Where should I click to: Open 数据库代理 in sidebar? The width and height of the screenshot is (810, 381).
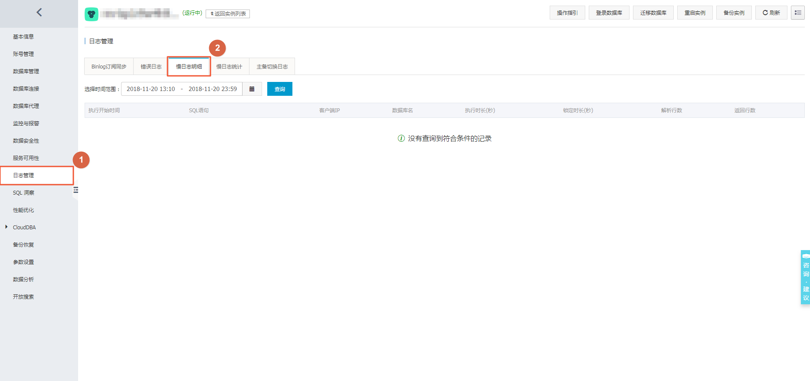[26, 106]
